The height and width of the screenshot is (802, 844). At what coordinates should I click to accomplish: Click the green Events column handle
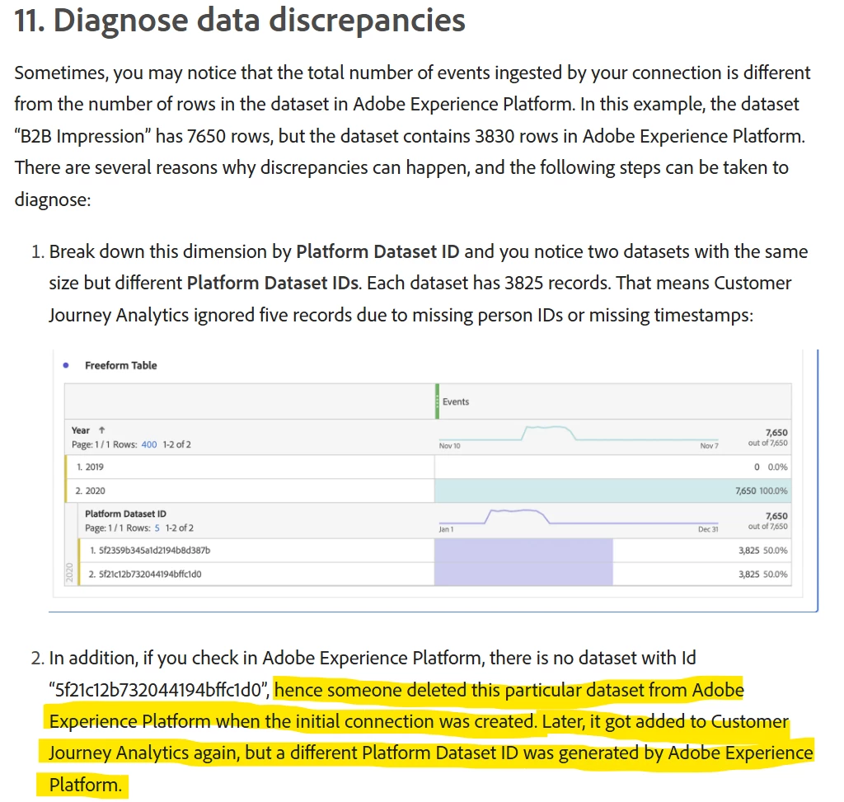[x=437, y=401]
